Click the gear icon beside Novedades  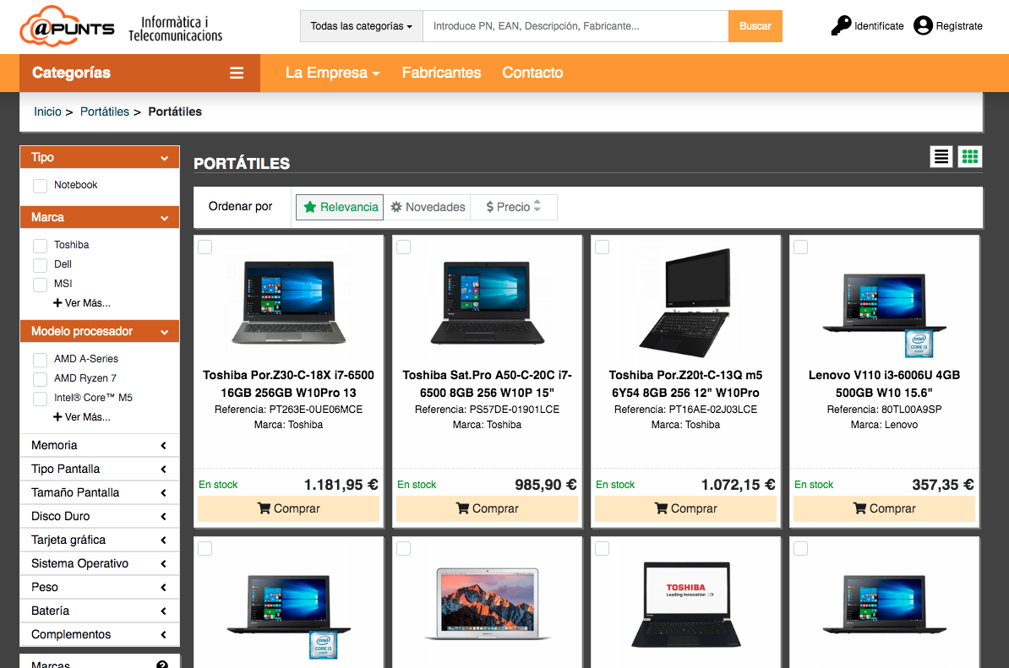tap(396, 207)
